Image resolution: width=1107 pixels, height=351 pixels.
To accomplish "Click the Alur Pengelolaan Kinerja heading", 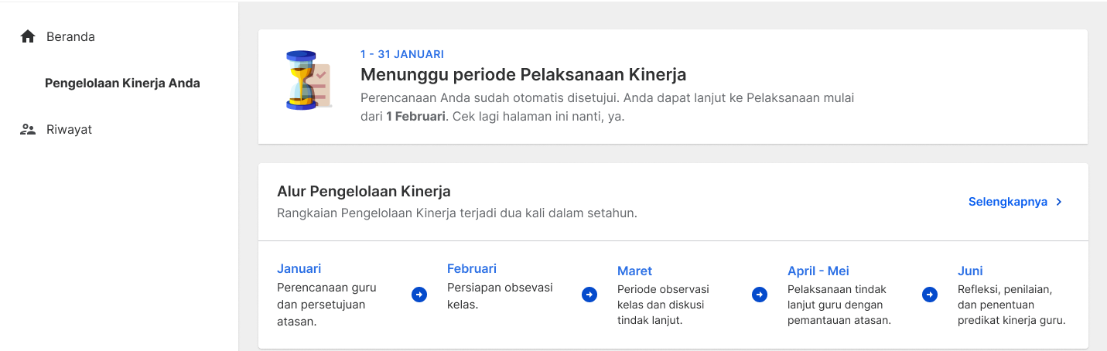I will tap(364, 191).
